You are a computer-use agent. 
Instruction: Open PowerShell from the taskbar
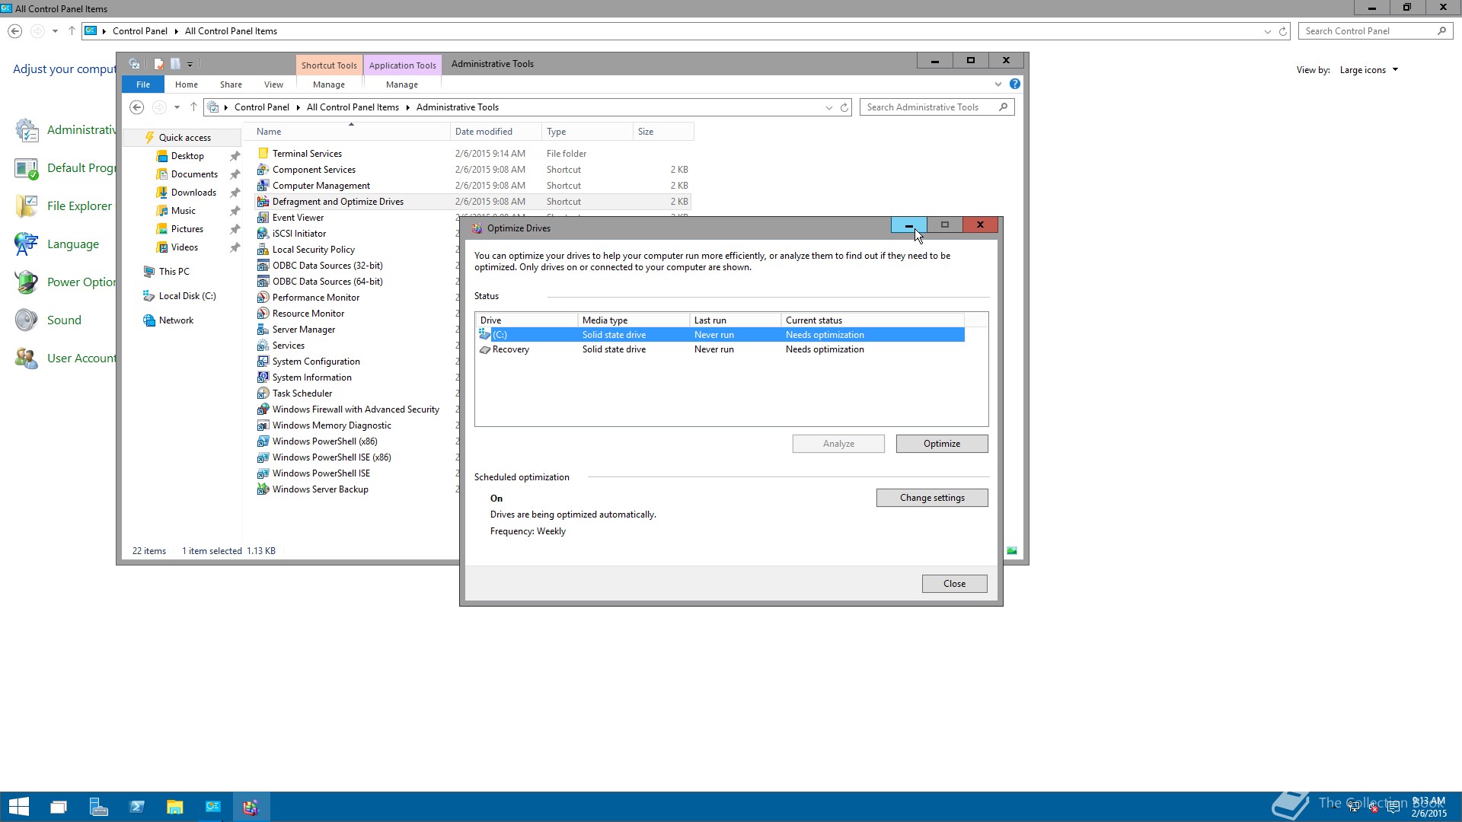[137, 807]
